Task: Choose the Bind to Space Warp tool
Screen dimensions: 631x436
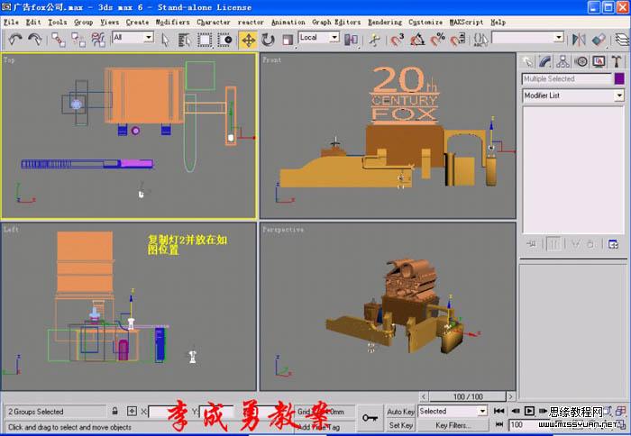Action: tap(97, 40)
